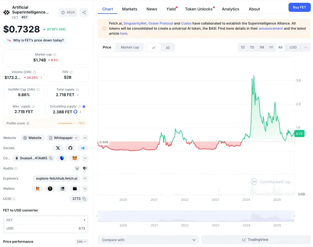This screenshot has width=313, height=247.
Task: Switch to the Markets tab
Action: (x=130, y=9)
